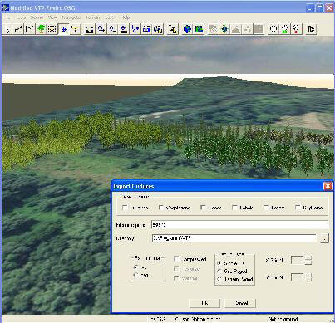Click the rightmost document toolbar icon
This screenshot has width=335, height=323.
[x=311, y=29]
